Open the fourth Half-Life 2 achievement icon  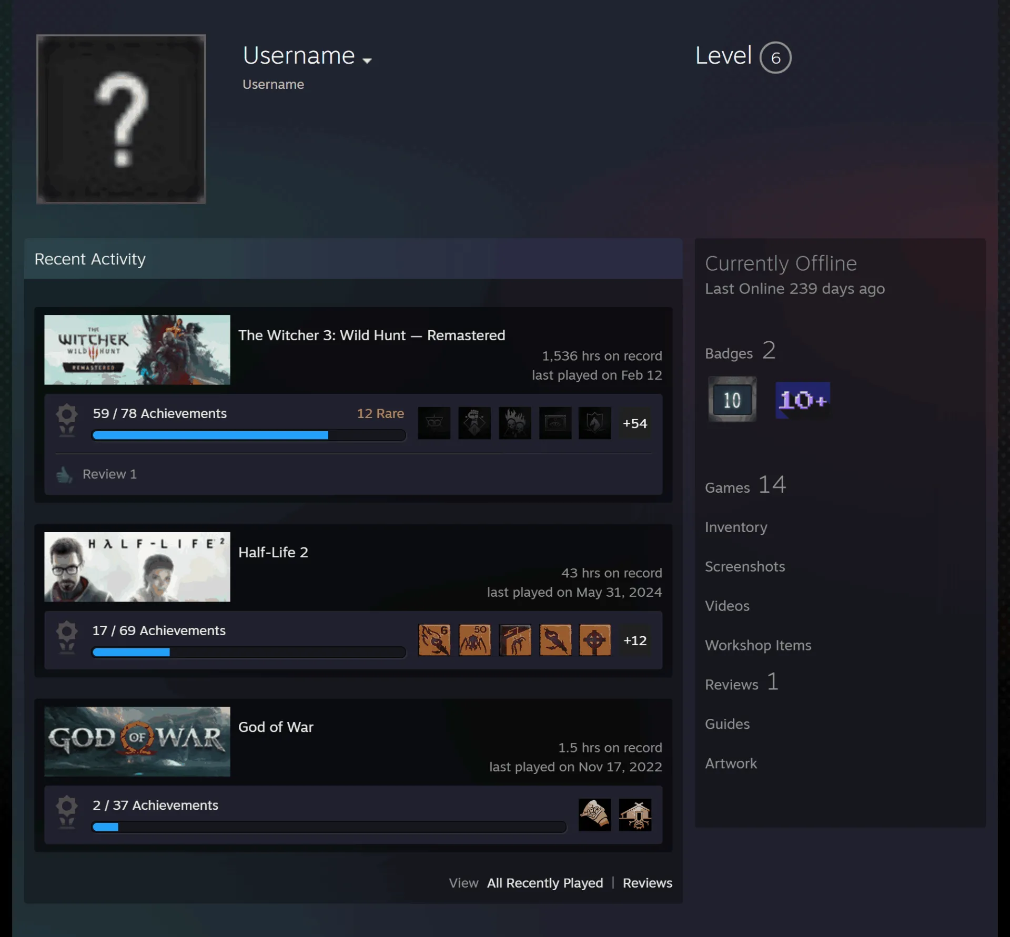[x=555, y=640]
